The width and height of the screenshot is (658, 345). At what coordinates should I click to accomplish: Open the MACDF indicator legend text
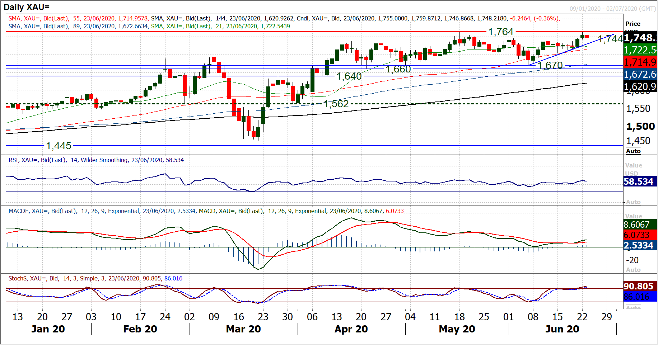206,211
